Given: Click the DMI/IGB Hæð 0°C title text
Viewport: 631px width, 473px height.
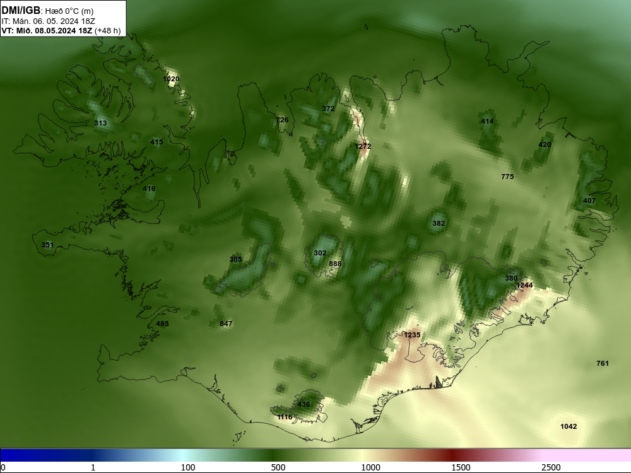Looking at the screenshot, I should click(x=47, y=11).
